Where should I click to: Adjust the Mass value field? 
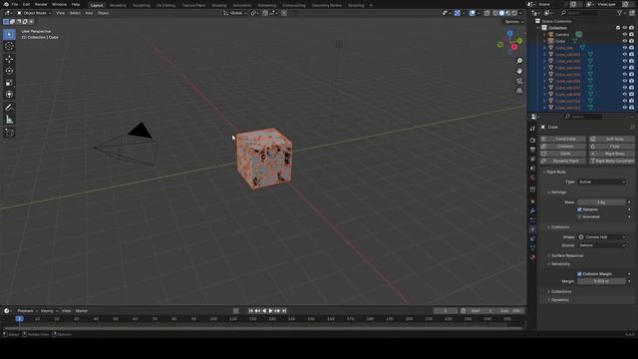601,202
